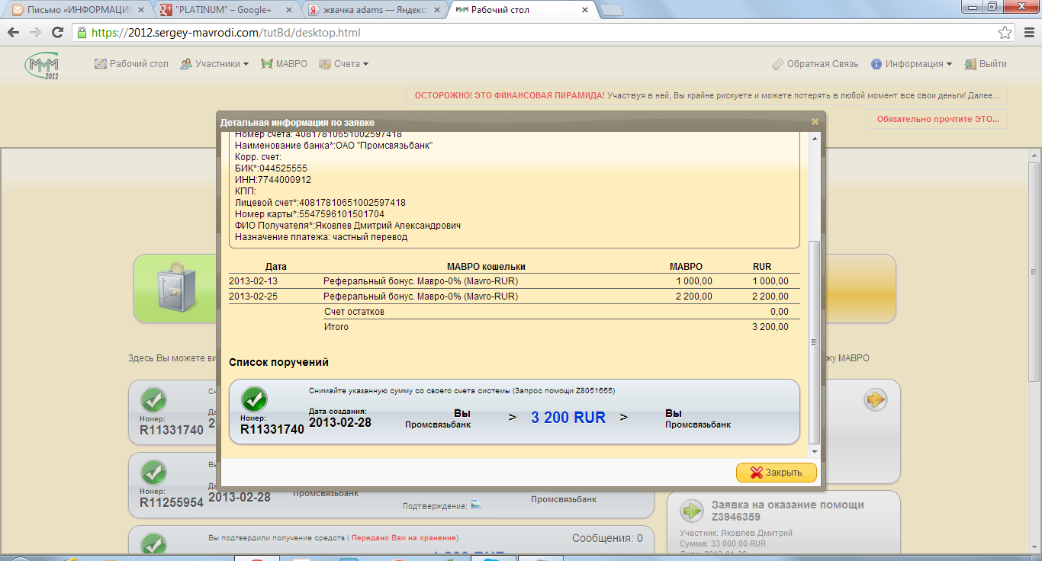Click the blue "3 200 RUR" amount
Screen dimensions: 1042x561
(568, 418)
